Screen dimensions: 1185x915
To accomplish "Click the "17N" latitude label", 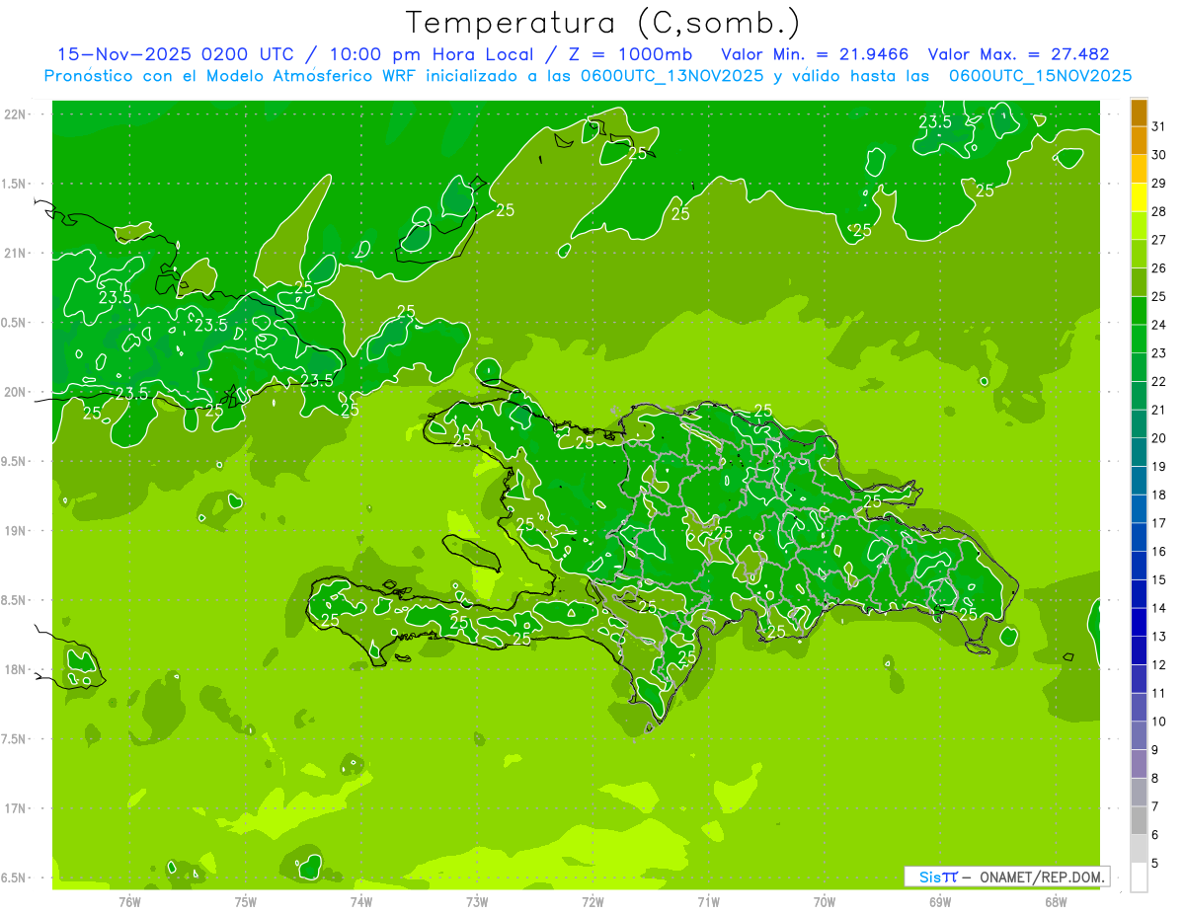I will [x=15, y=808].
